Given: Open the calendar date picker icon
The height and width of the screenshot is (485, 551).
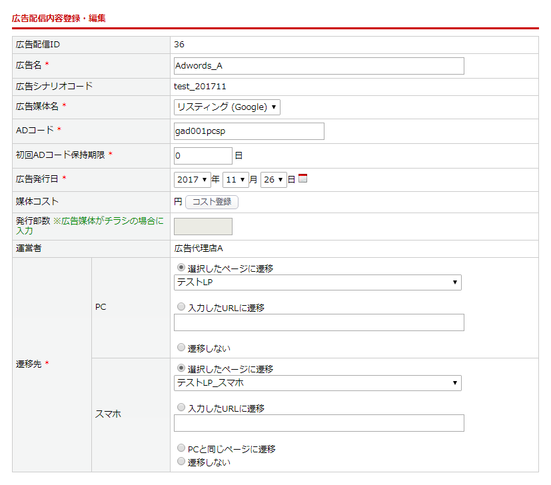Looking at the screenshot, I should (x=302, y=179).
